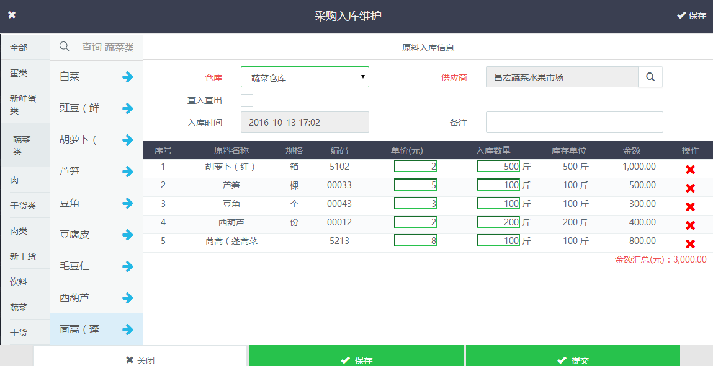Image resolution: width=713 pixels, height=366 pixels.
Task: Remove the 西葫芦 row using red X
Action: (x=690, y=225)
